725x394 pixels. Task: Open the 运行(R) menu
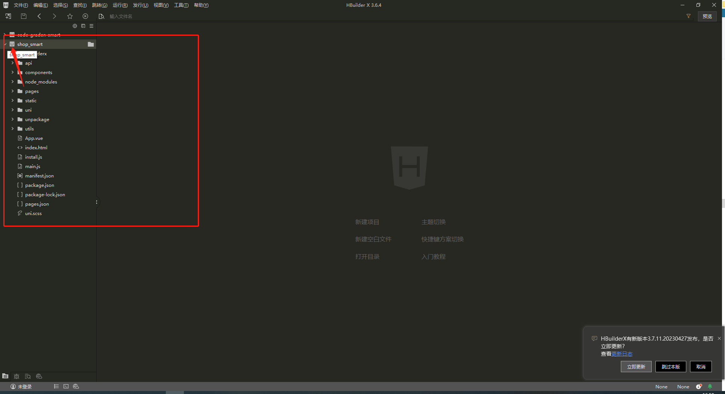(120, 5)
